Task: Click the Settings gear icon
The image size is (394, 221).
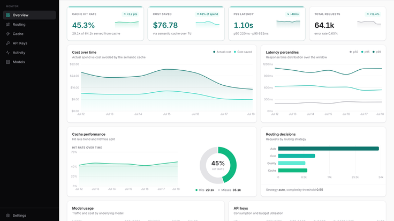Action: (x=8, y=216)
